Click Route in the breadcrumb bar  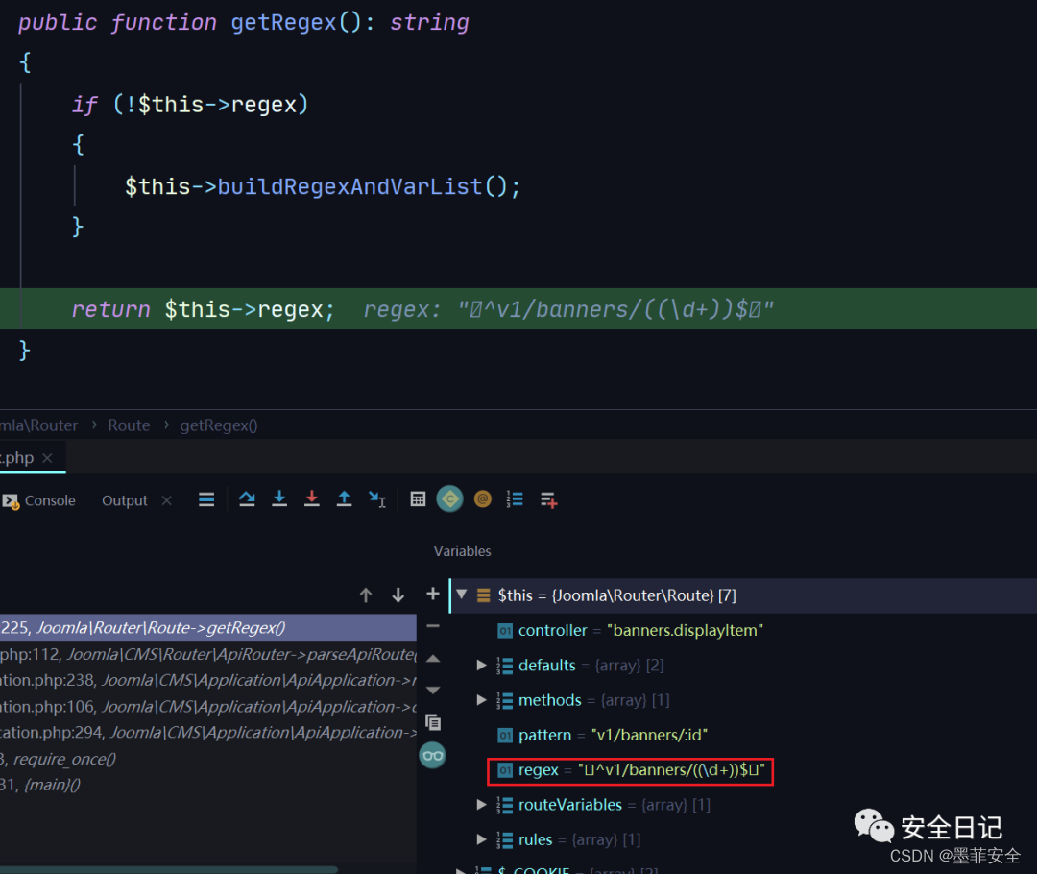point(129,425)
